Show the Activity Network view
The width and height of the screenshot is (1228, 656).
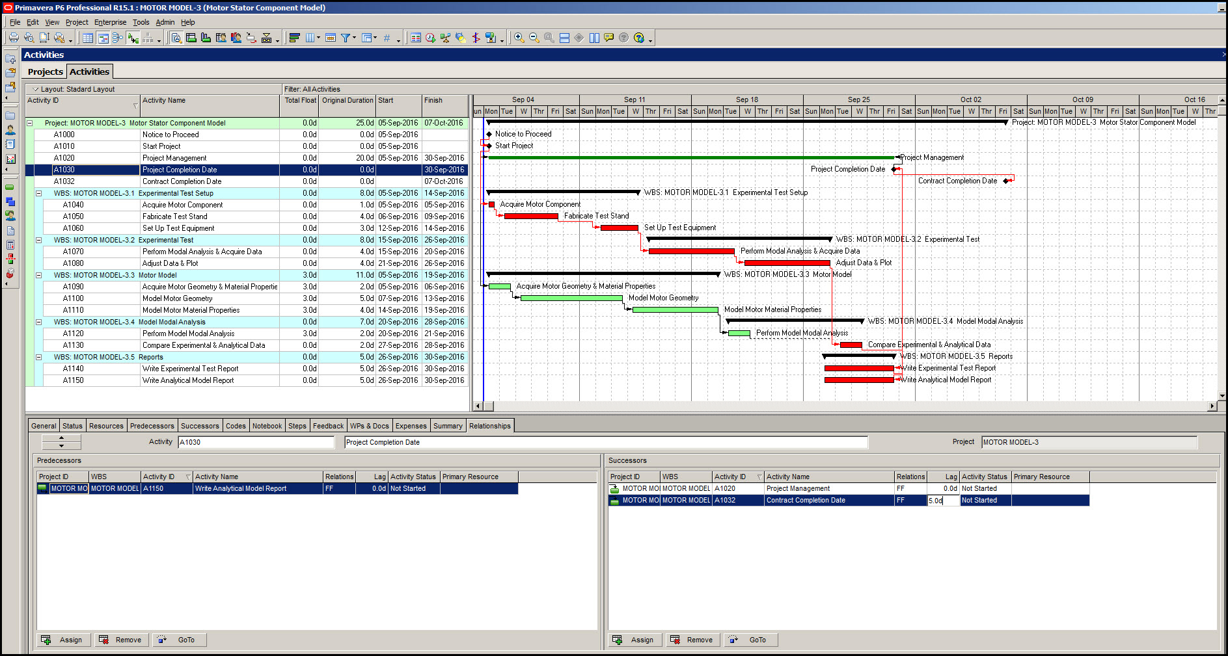tap(118, 38)
